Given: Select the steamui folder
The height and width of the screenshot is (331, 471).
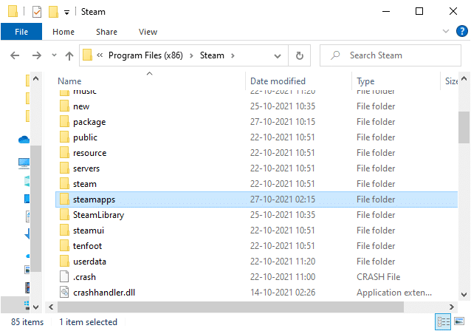Looking at the screenshot, I should (x=257, y=231).
